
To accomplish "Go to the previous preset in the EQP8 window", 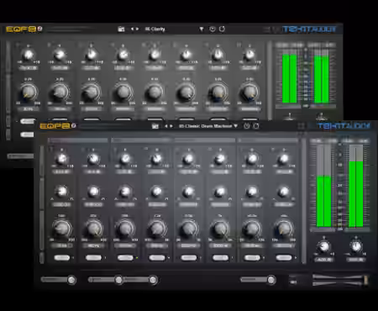I will pos(166,126).
